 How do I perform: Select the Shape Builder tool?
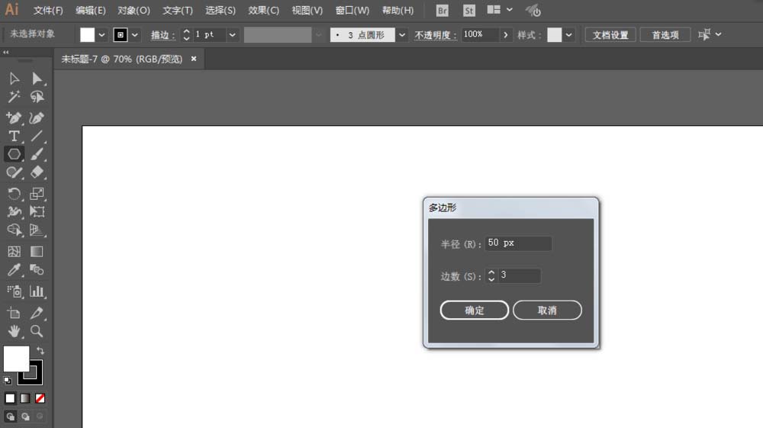[x=14, y=230]
